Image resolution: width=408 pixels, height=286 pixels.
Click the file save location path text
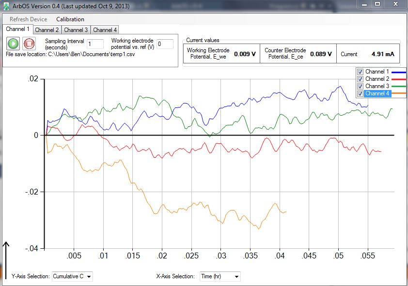coord(91,54)
